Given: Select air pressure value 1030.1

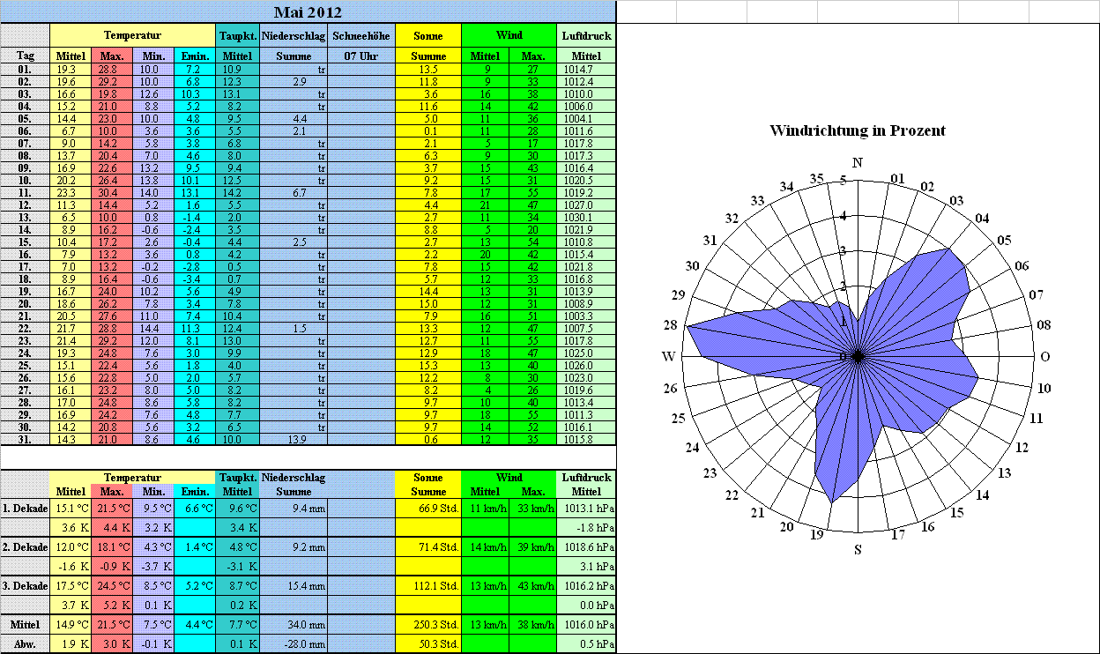Looking at the screenshot, I should [x=586, y=217].
